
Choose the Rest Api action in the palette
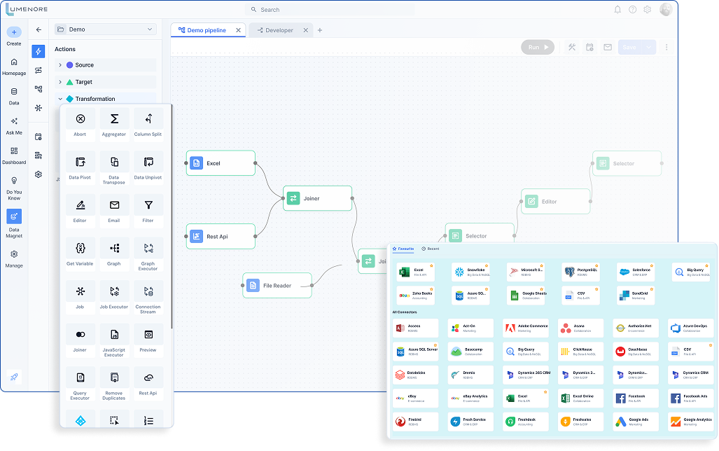coord(148,378)
